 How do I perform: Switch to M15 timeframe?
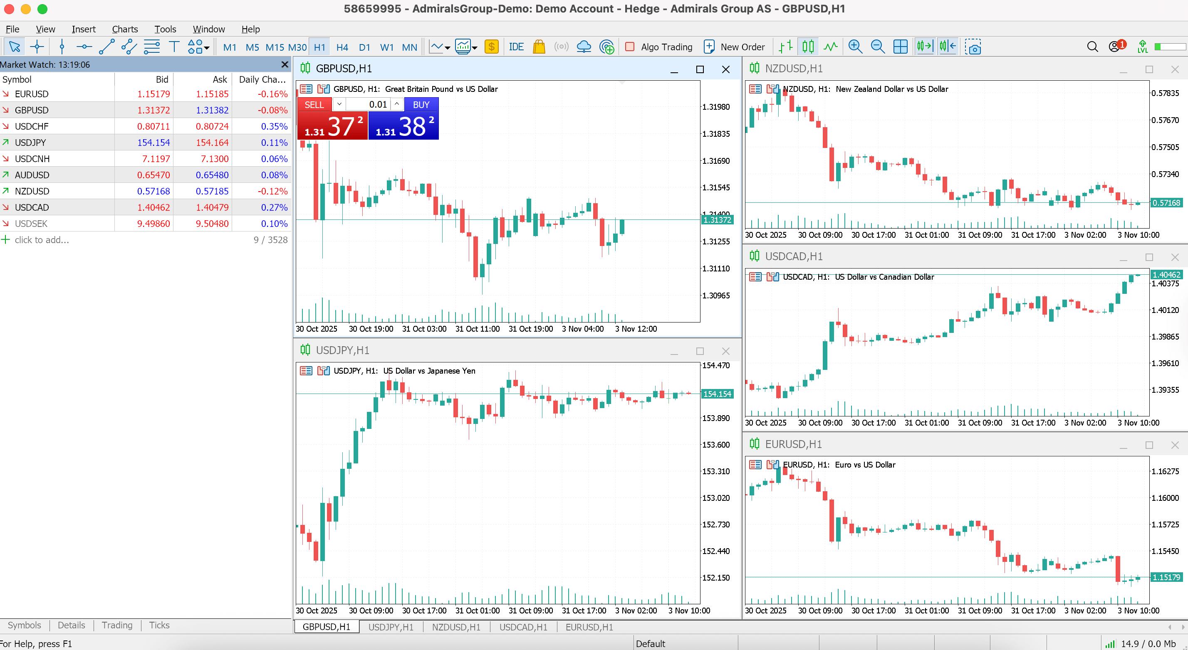coord(275,47)
